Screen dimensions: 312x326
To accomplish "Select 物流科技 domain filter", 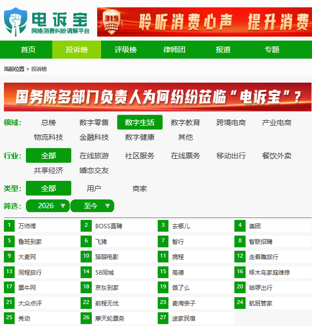I will [48, 137].
